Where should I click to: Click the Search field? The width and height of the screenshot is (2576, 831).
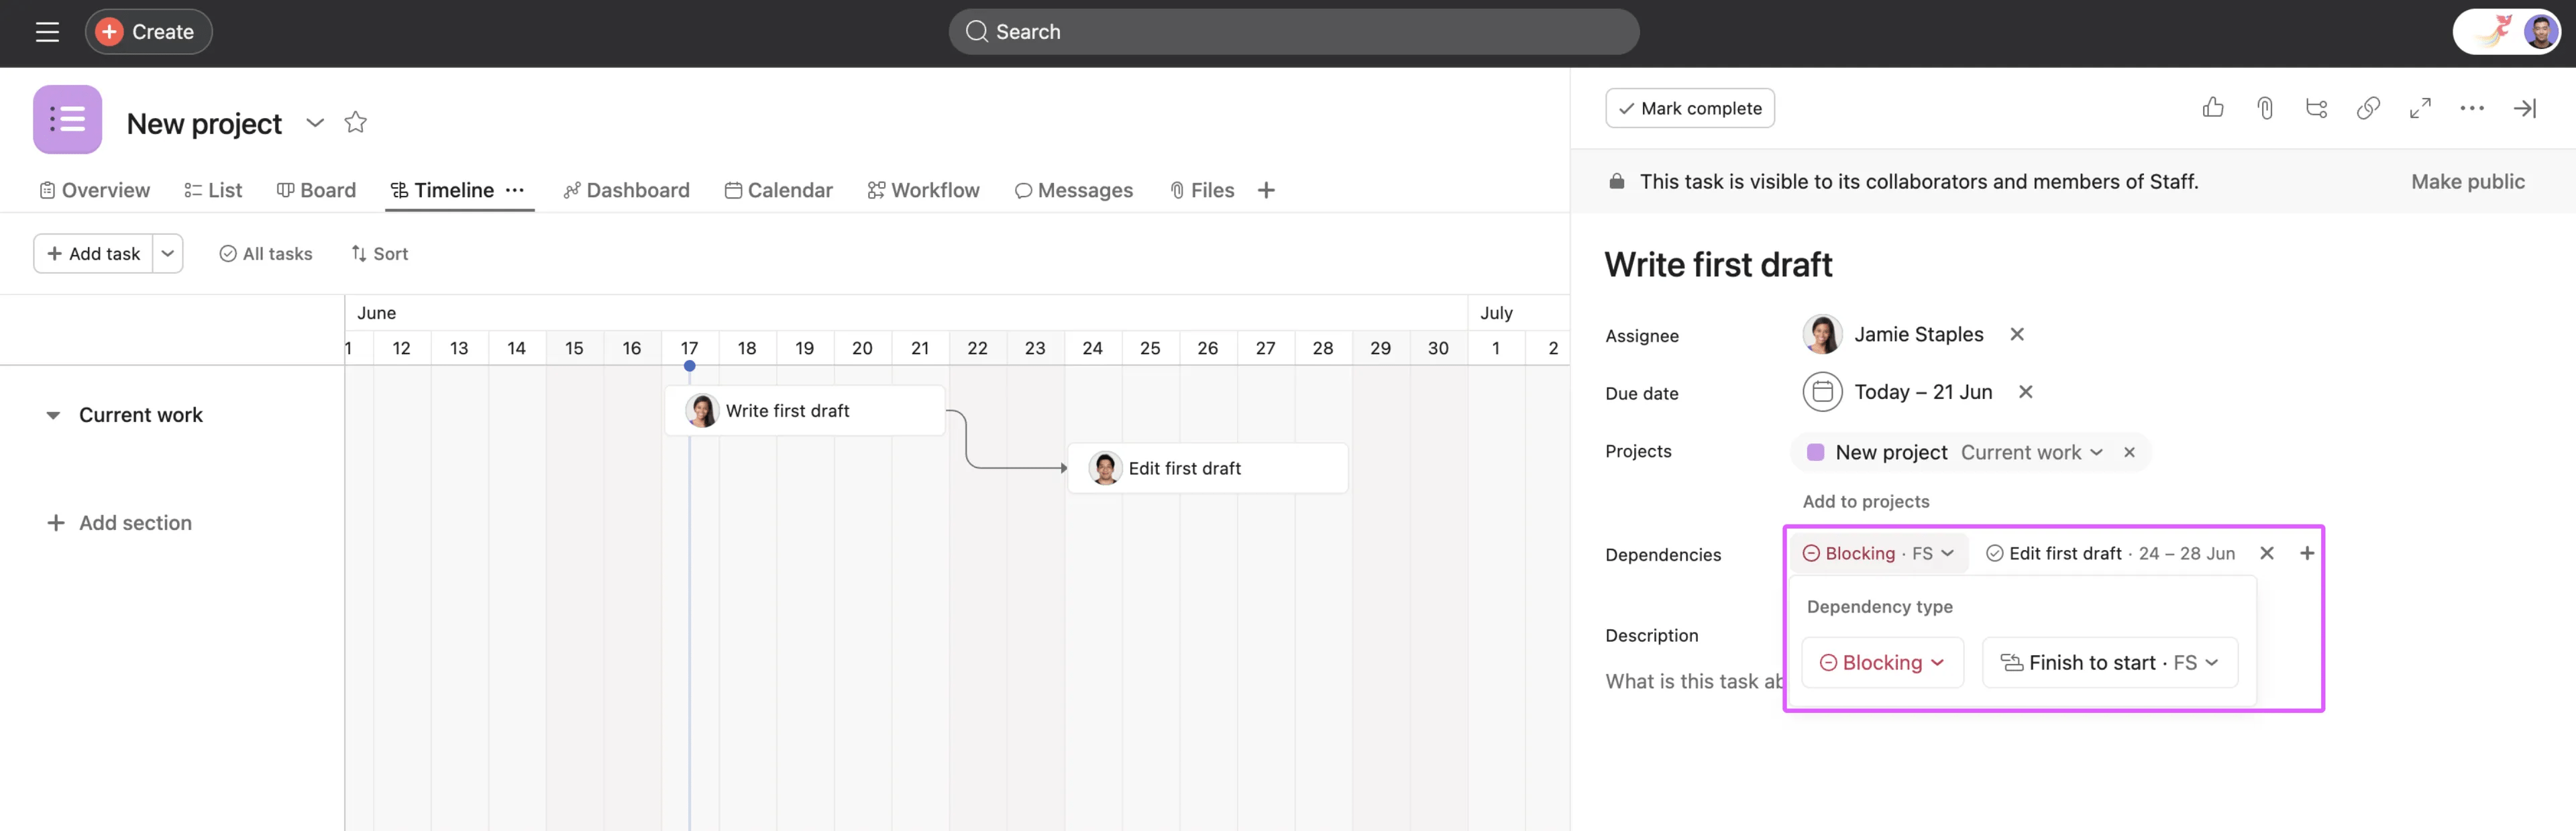1293,32
